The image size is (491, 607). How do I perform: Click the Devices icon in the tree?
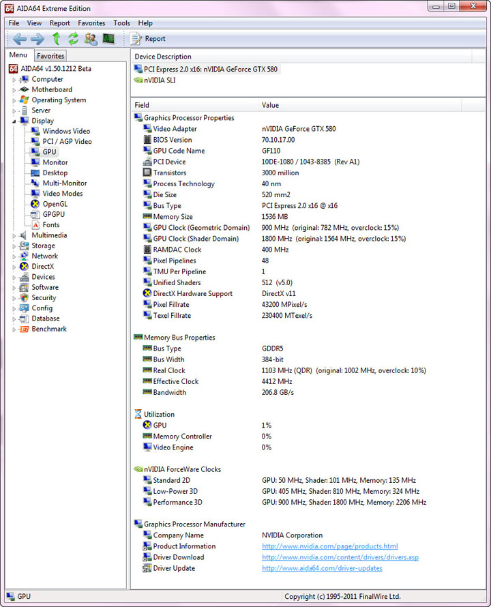pos(25,277)
